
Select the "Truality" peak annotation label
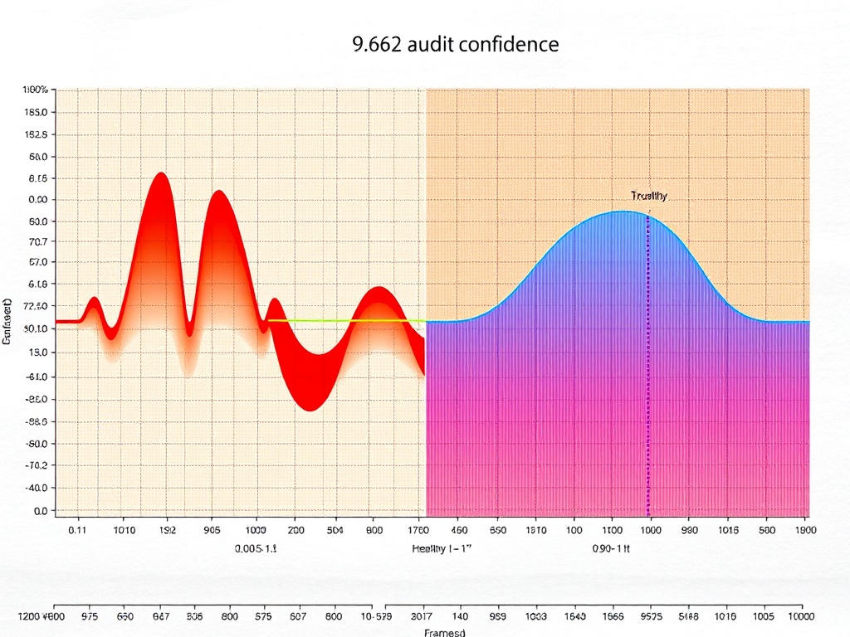[x=648, y=197]
